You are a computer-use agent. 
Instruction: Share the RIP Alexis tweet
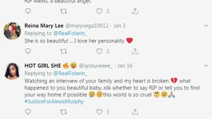tap(135, 11)
